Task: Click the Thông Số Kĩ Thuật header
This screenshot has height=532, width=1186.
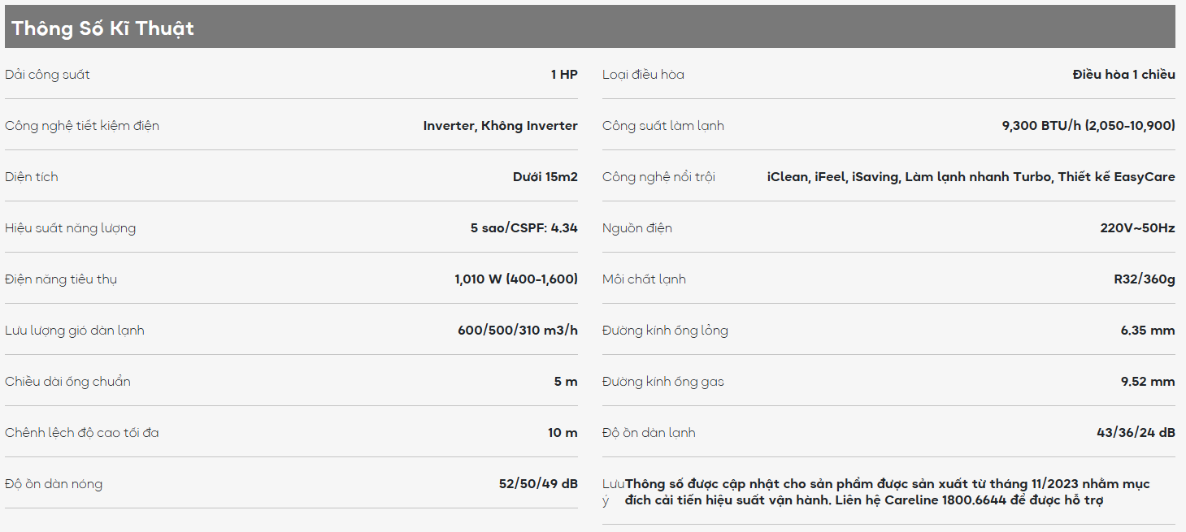Action: point(102,28)
